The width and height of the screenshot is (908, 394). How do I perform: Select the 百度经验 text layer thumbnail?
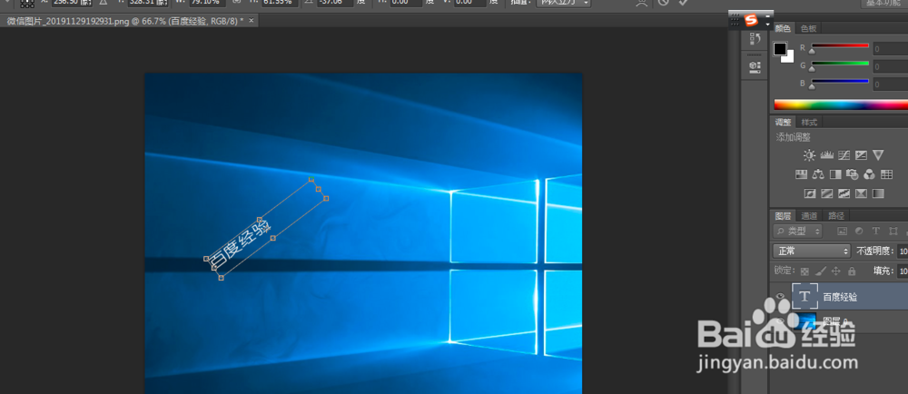click(804, 296)
